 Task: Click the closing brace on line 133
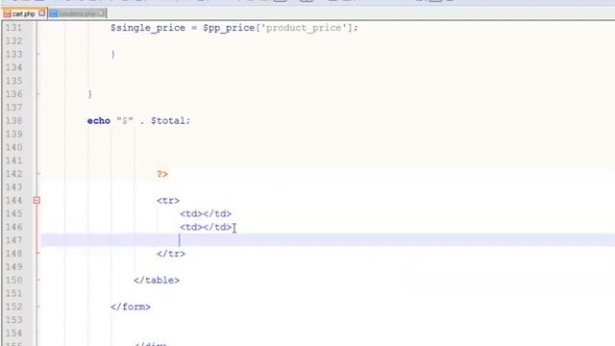coord(113,54)
